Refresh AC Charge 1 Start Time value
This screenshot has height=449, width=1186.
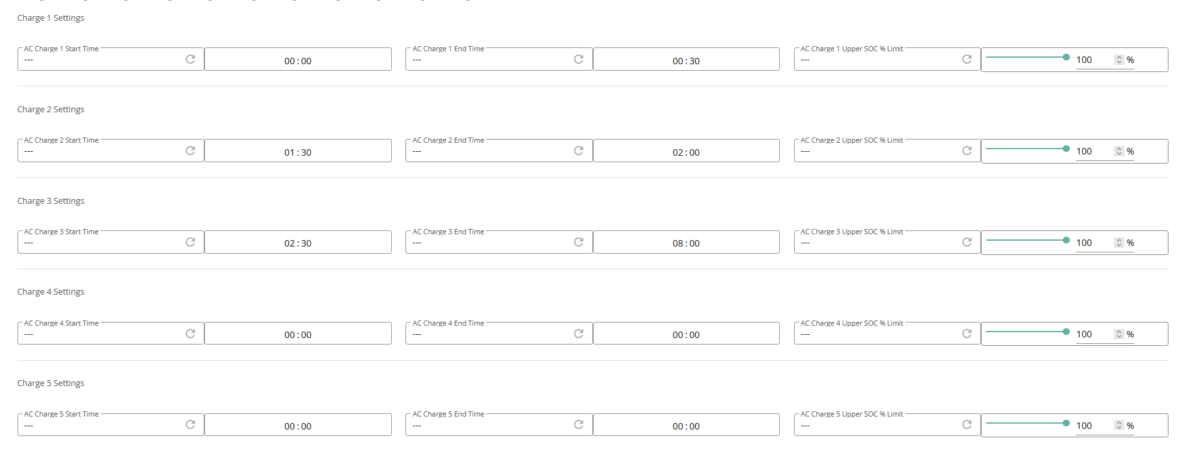click(x=190, y=59)
